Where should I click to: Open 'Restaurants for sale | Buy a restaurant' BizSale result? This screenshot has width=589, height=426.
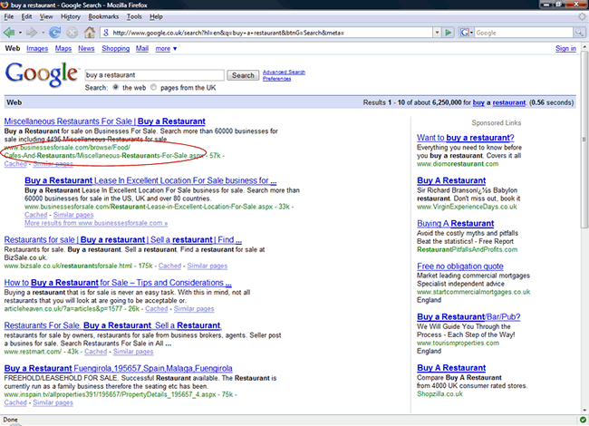[x=123, y=239]
